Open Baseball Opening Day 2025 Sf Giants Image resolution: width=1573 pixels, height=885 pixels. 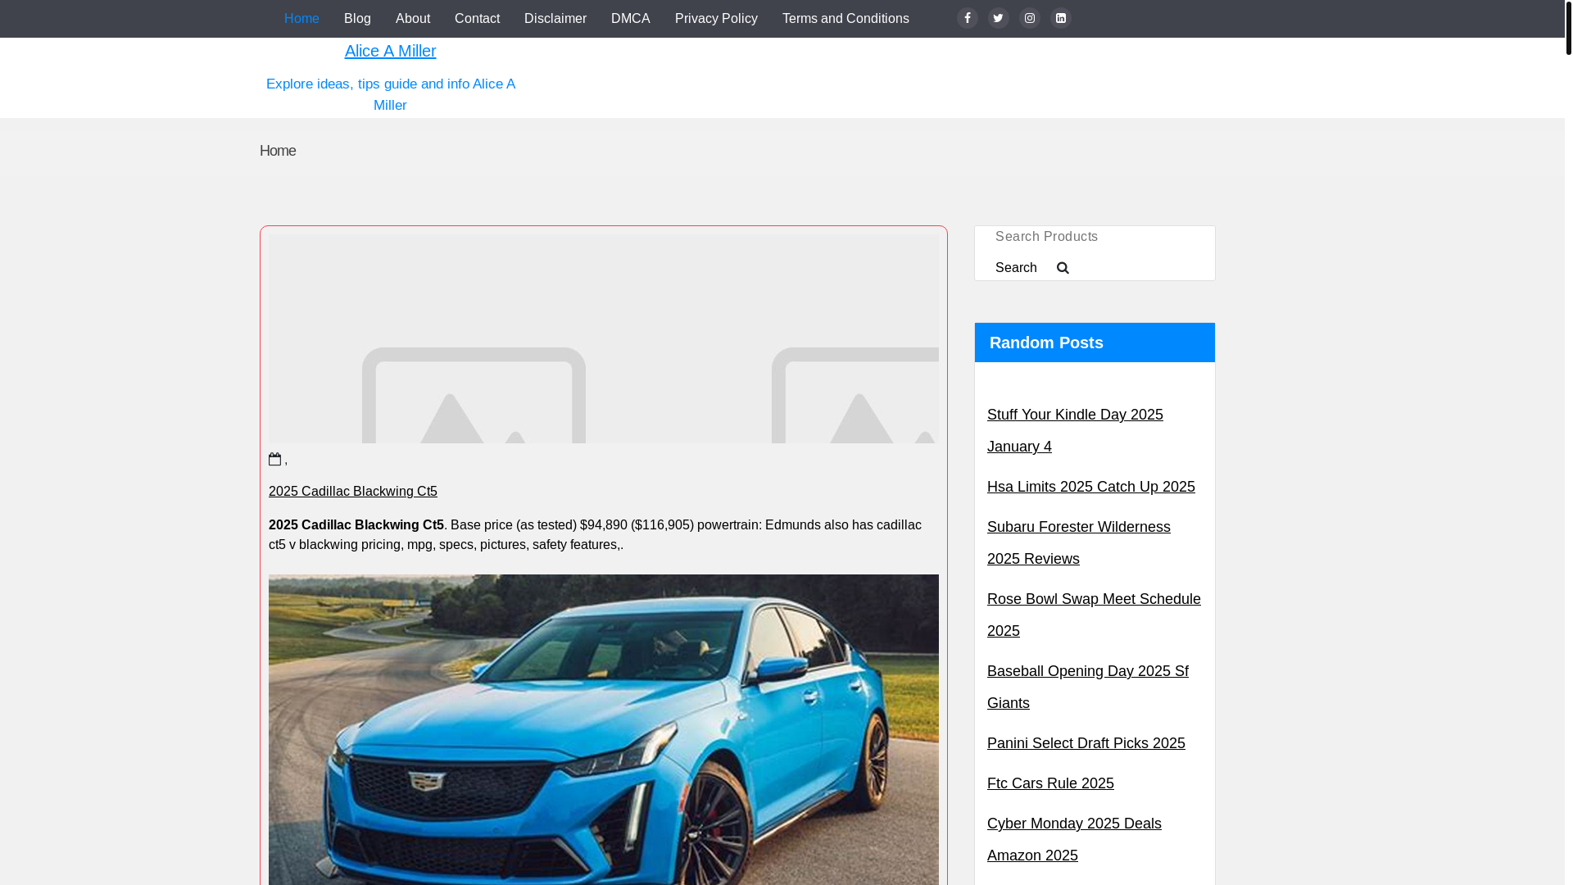(x=1088, y=687)
